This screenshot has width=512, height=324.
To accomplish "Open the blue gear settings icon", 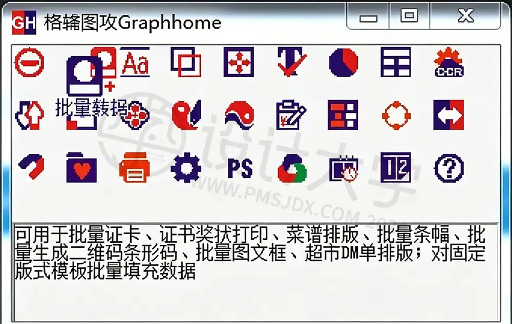I will coord(185,167).
